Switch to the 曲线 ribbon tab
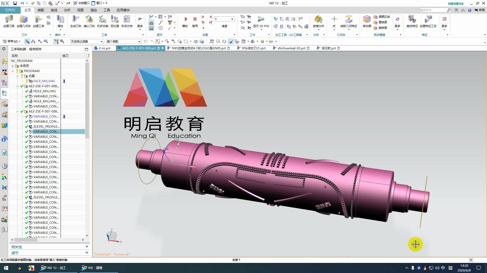Screen dimensions: 487x273 (x=54, y=10)
